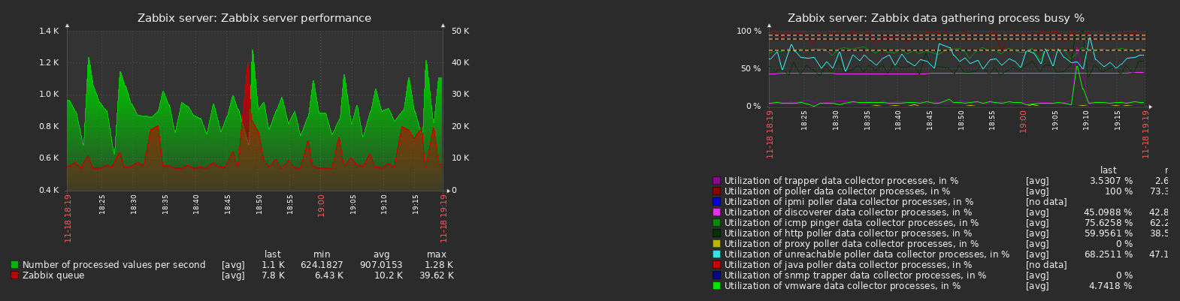Click '[no data]' in the java poller row
This screenshot has height=301, width=1180.
(1046, 265)
